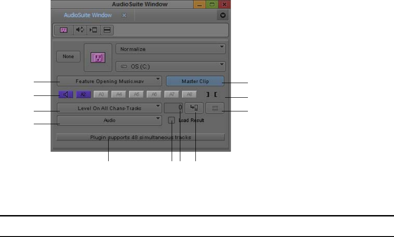Toggle the A7 track selector
The width and height of the screenshot is (394, 237).
tap(172, 95)
